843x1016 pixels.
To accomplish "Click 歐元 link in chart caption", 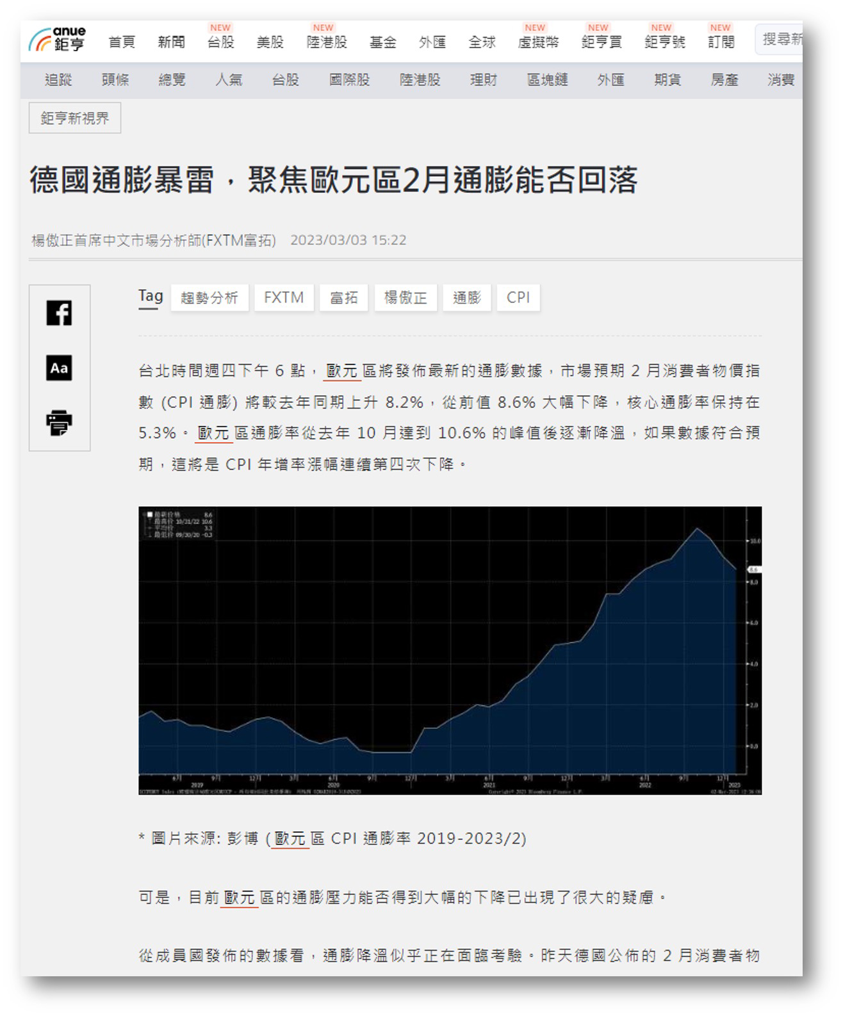I will click(x=290, y=839).
